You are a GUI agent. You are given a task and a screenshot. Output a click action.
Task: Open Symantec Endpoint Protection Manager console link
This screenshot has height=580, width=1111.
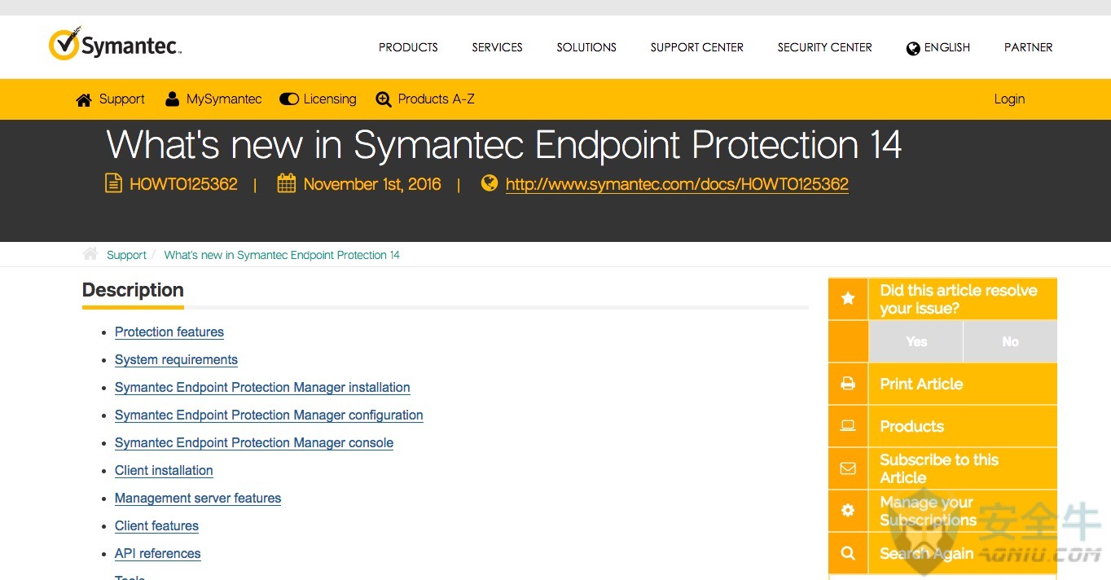click(x=254, y=443)
